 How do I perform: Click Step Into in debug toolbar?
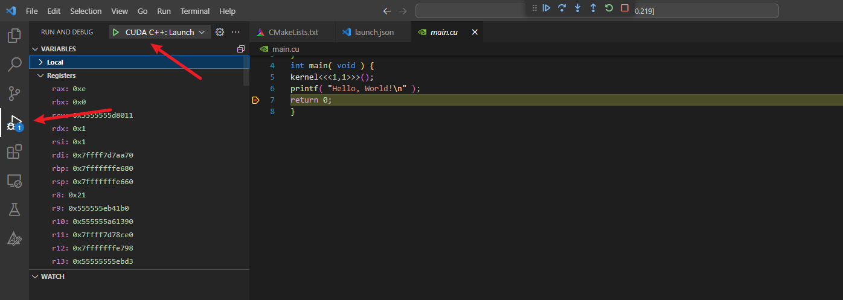click(577, 8)
